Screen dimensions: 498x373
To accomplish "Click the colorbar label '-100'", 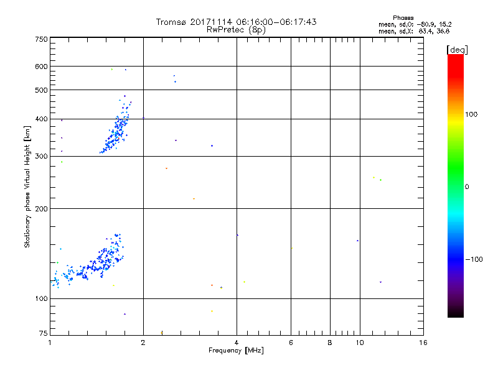I will 474,259.
